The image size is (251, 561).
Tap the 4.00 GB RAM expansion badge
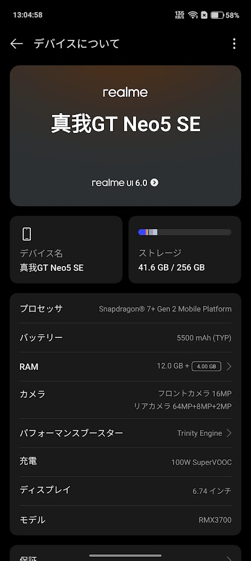click(206, 366)
